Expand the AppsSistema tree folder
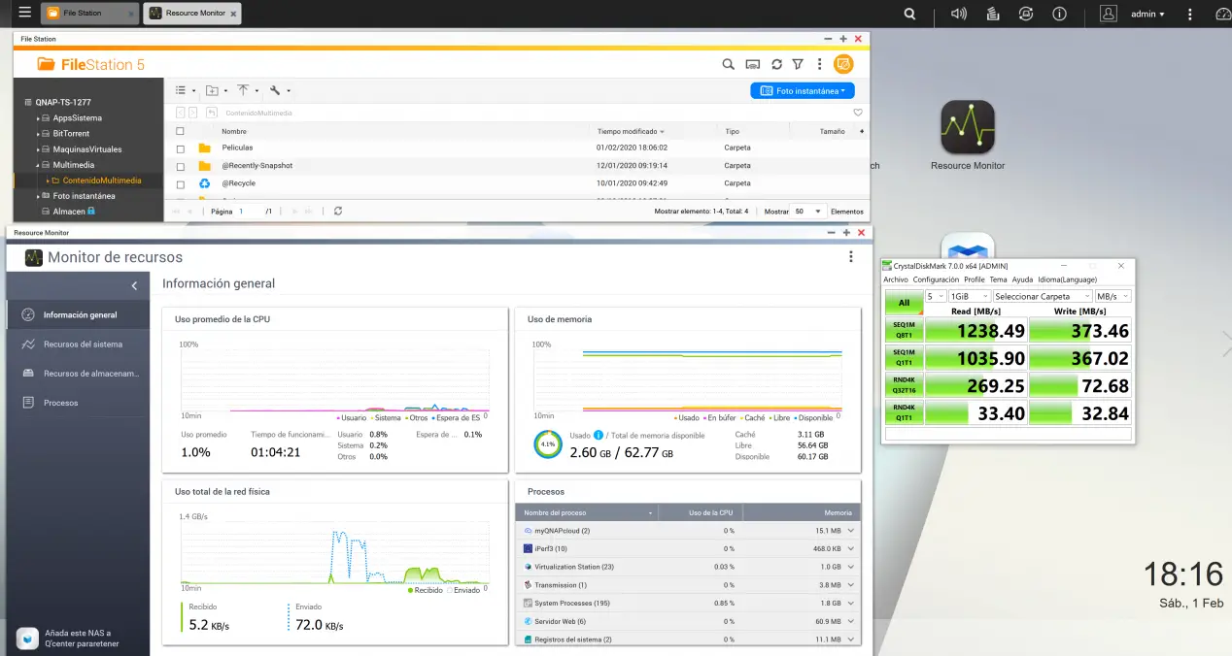1232x656 pixels. tap(40, 118)
